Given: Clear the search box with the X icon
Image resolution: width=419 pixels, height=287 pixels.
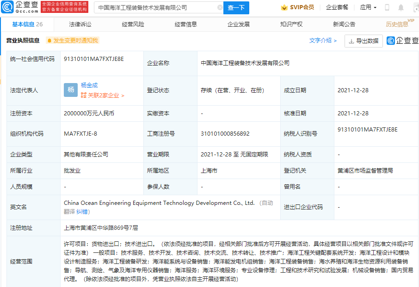Looking at the screenshot, I should [x=220, y=8].
